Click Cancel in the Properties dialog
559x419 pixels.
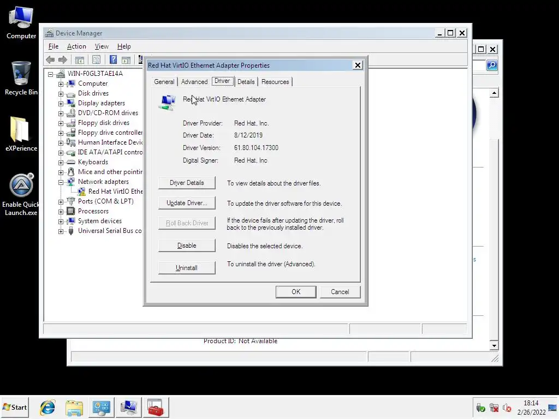coord(340,292)
